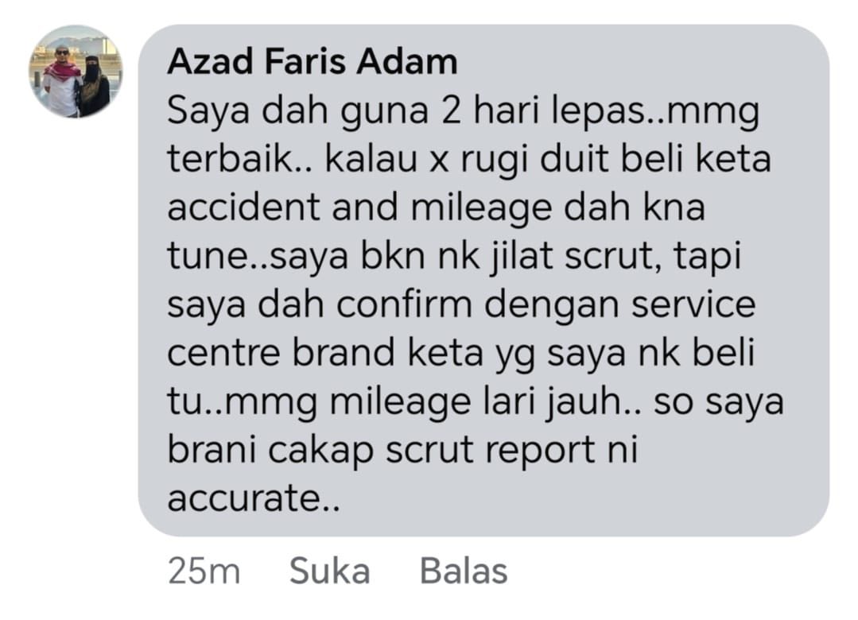
Task: Like the comment with Suka
Action: 329,571
